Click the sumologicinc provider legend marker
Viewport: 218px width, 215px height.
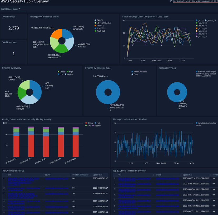coord(197,123)
